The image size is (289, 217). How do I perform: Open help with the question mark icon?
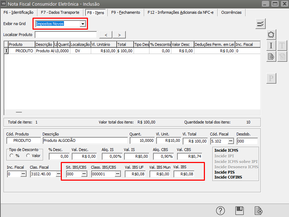click(x=220, y=210)
